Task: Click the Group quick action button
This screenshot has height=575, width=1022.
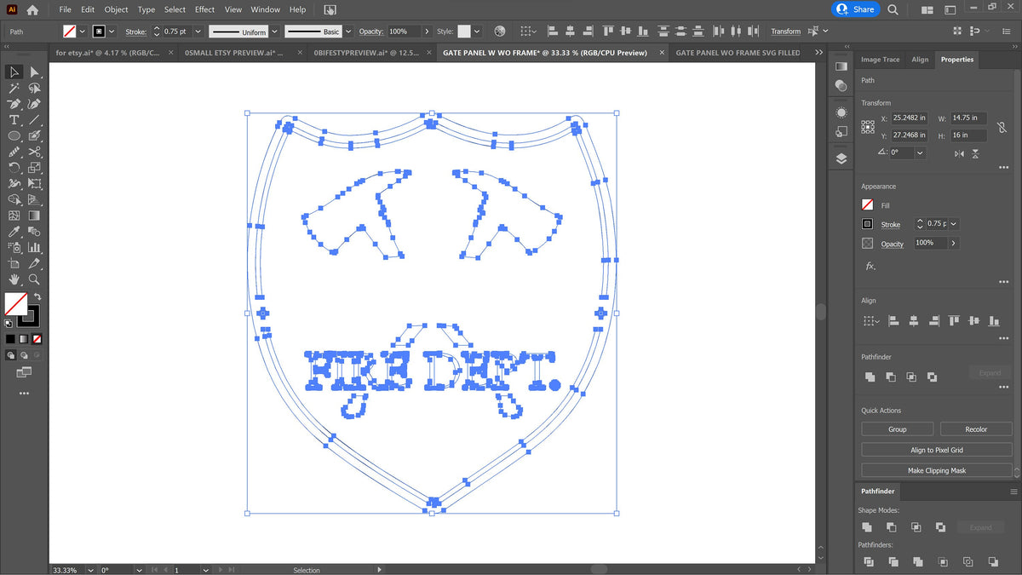Action: [898, 429]
